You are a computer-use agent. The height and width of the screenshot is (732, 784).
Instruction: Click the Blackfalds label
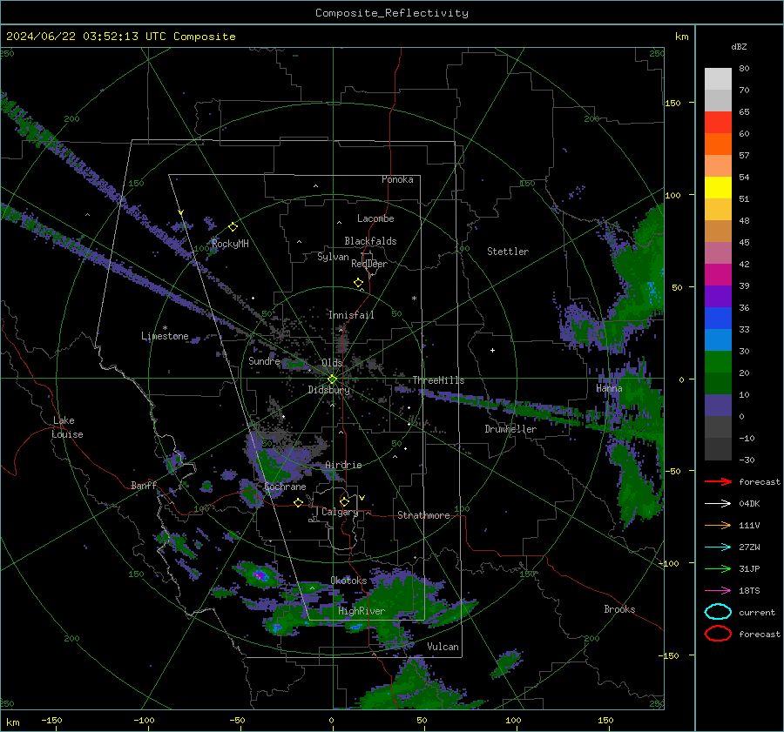370,241
